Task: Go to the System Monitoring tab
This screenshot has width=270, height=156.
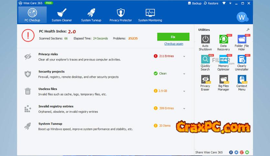Action: [x=150, y=15]
